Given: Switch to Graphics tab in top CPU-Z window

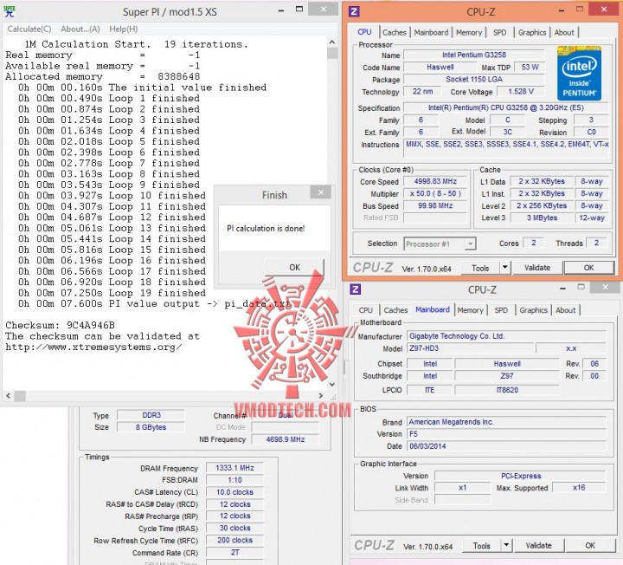Looking at the screenshot, I should point(532,33).
